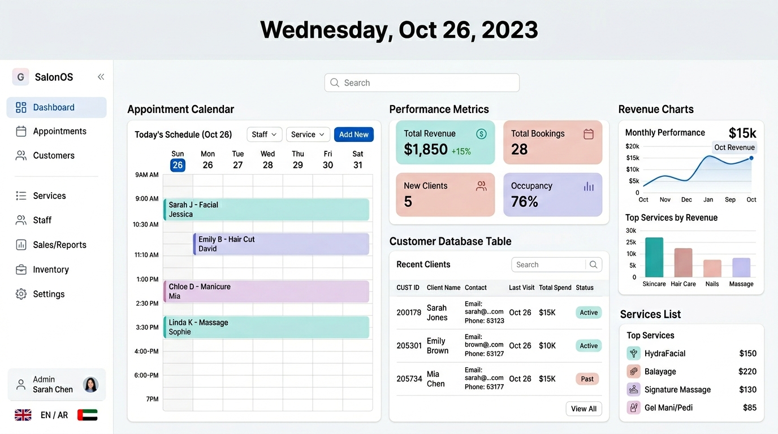Image resolution: width=778 pixels, height=434 pixels.
Task: Click the HydraFacial service icon
Action: [633, 353]
